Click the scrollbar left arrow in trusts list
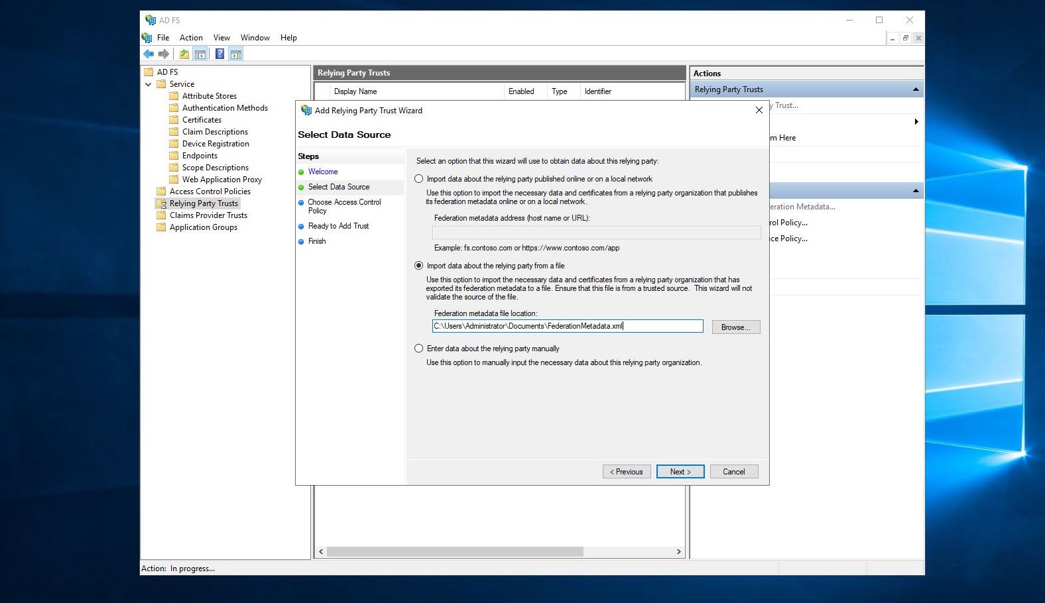The image size is (1045, 603). coord(322,551)
